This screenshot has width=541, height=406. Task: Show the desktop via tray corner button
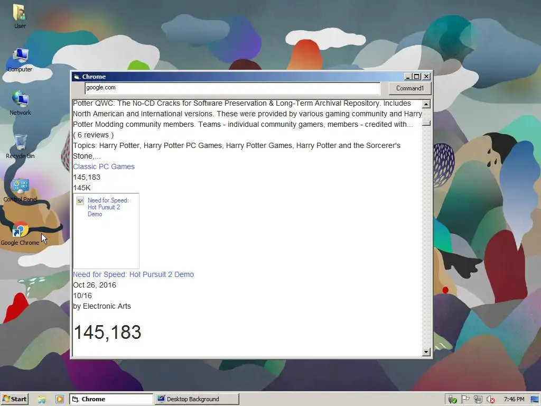(535, 400)
